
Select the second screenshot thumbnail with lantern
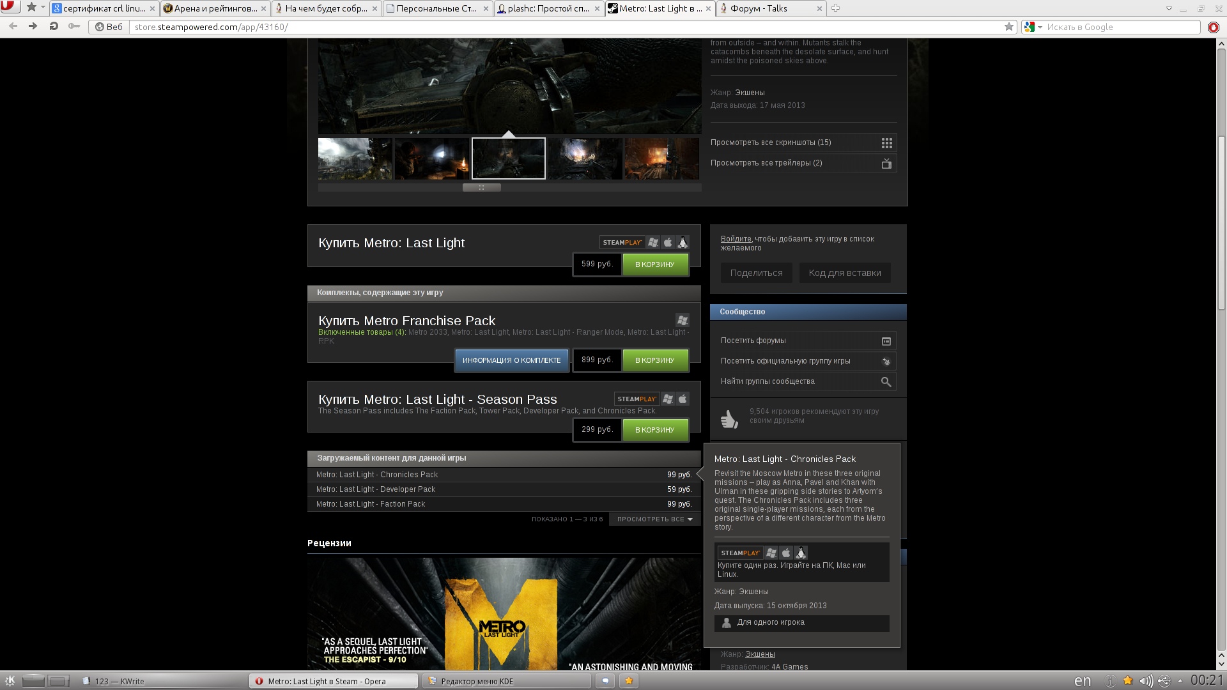coord(431,158)
